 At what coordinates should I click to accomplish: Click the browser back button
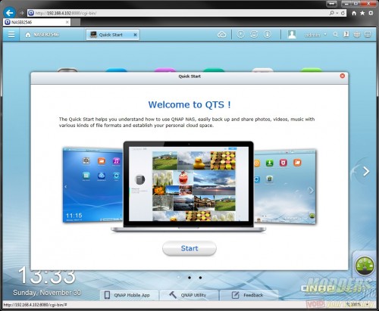coord(10,13)
